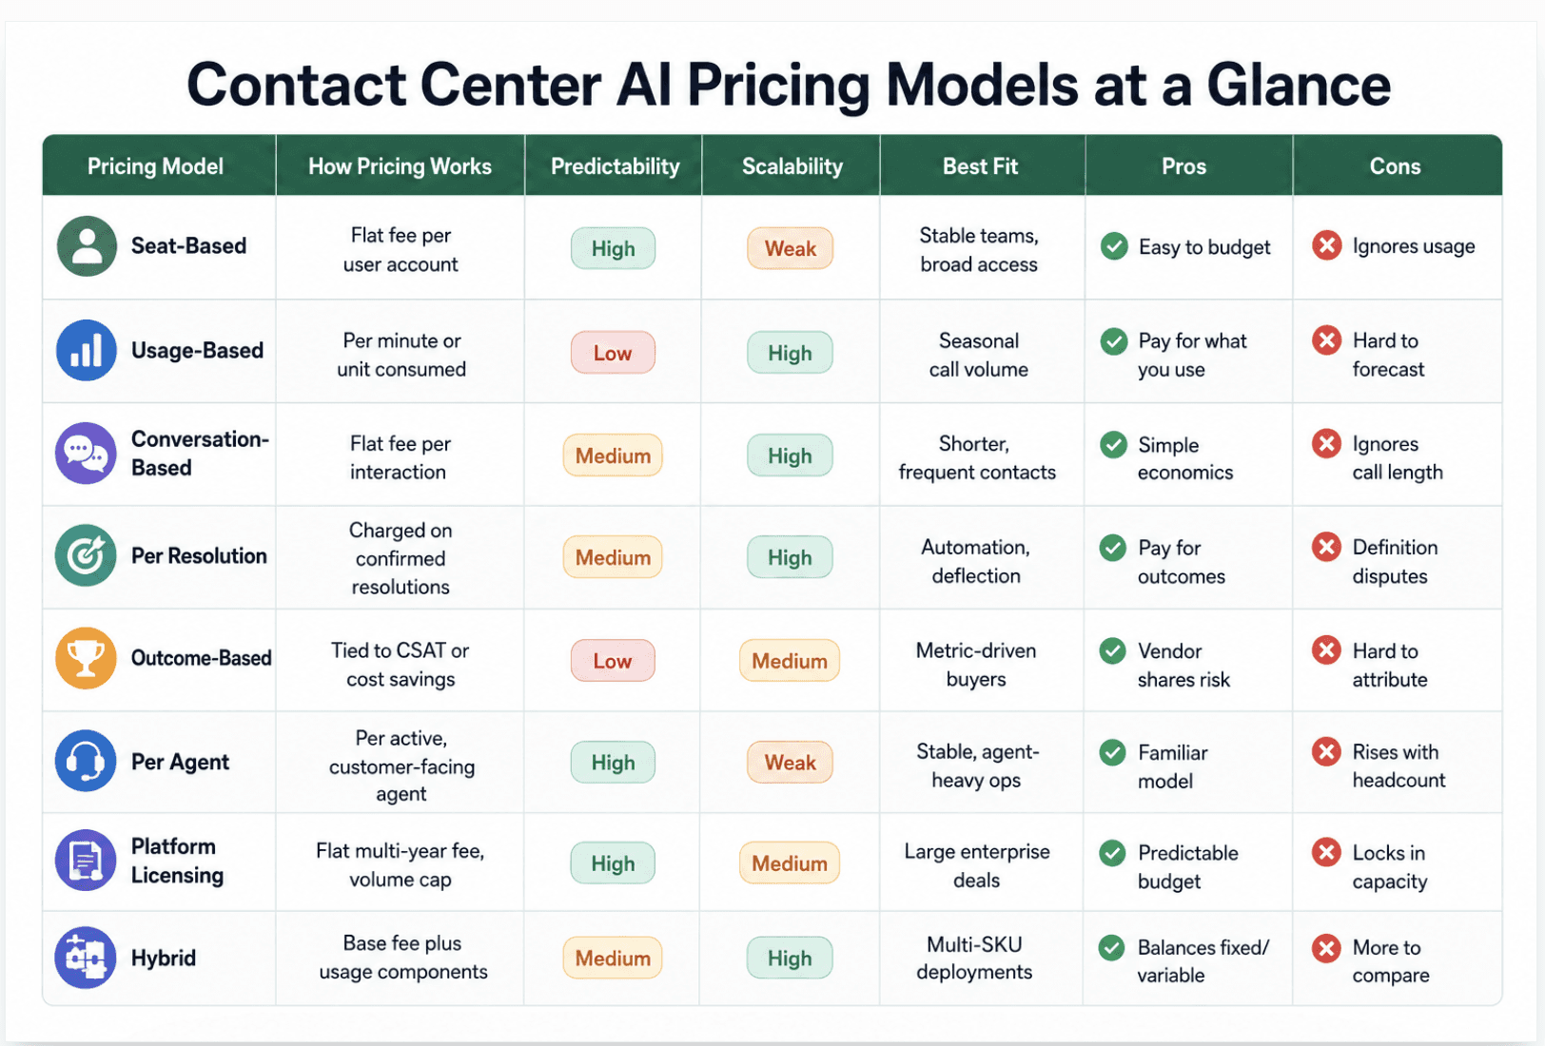Click the Hybrid puzzle pieces icon
The height and width of the screenshot is (1046, 1545).
[x=87, y=958]
